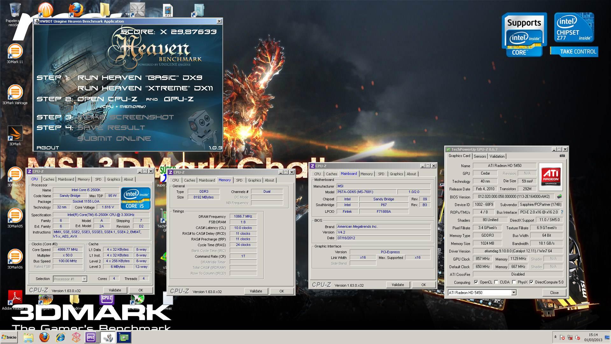The height and width of the screenshot is (344, 611).
Task: Click the Core Speed 4999.77 MHz field
Action: point(68,250)
